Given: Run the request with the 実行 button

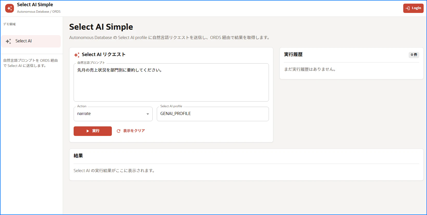Looking at the screenshot, I should coord(93,131).
